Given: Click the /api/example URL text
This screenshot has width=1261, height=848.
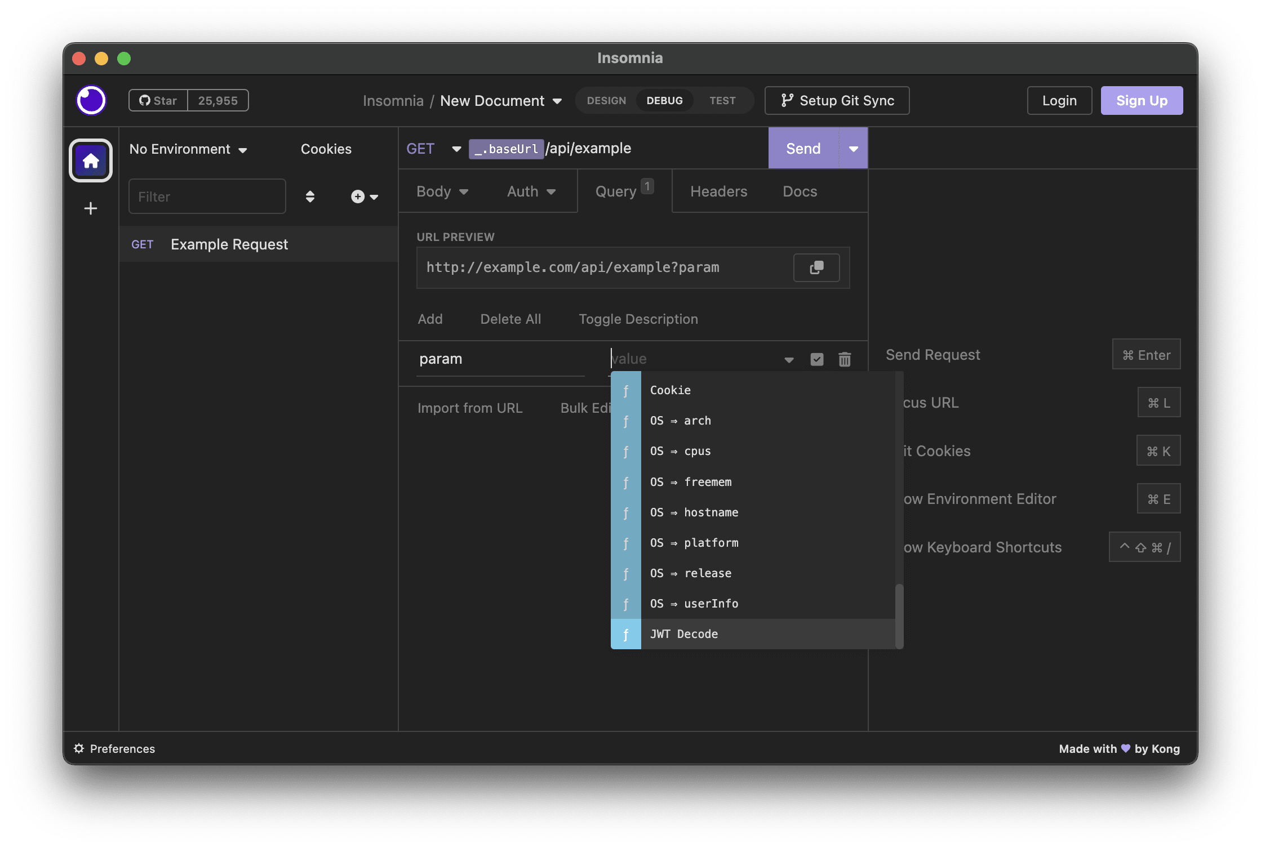Looking at the screenshot, I should 588,148.
